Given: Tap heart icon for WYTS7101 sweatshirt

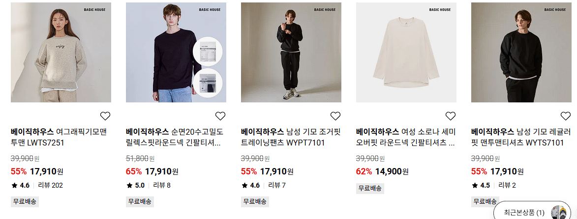Looking at the screenshot, I should [x=566, y=116].
